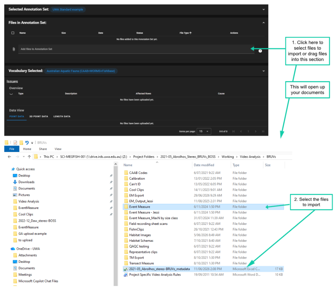Screen dimensions: 334x287
Task: Navigate up with the up arrow icon
Action: (x=29, y=157)
